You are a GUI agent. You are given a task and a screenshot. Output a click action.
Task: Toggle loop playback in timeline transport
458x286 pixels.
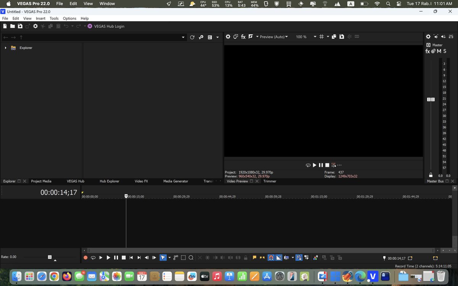[93, 258]
